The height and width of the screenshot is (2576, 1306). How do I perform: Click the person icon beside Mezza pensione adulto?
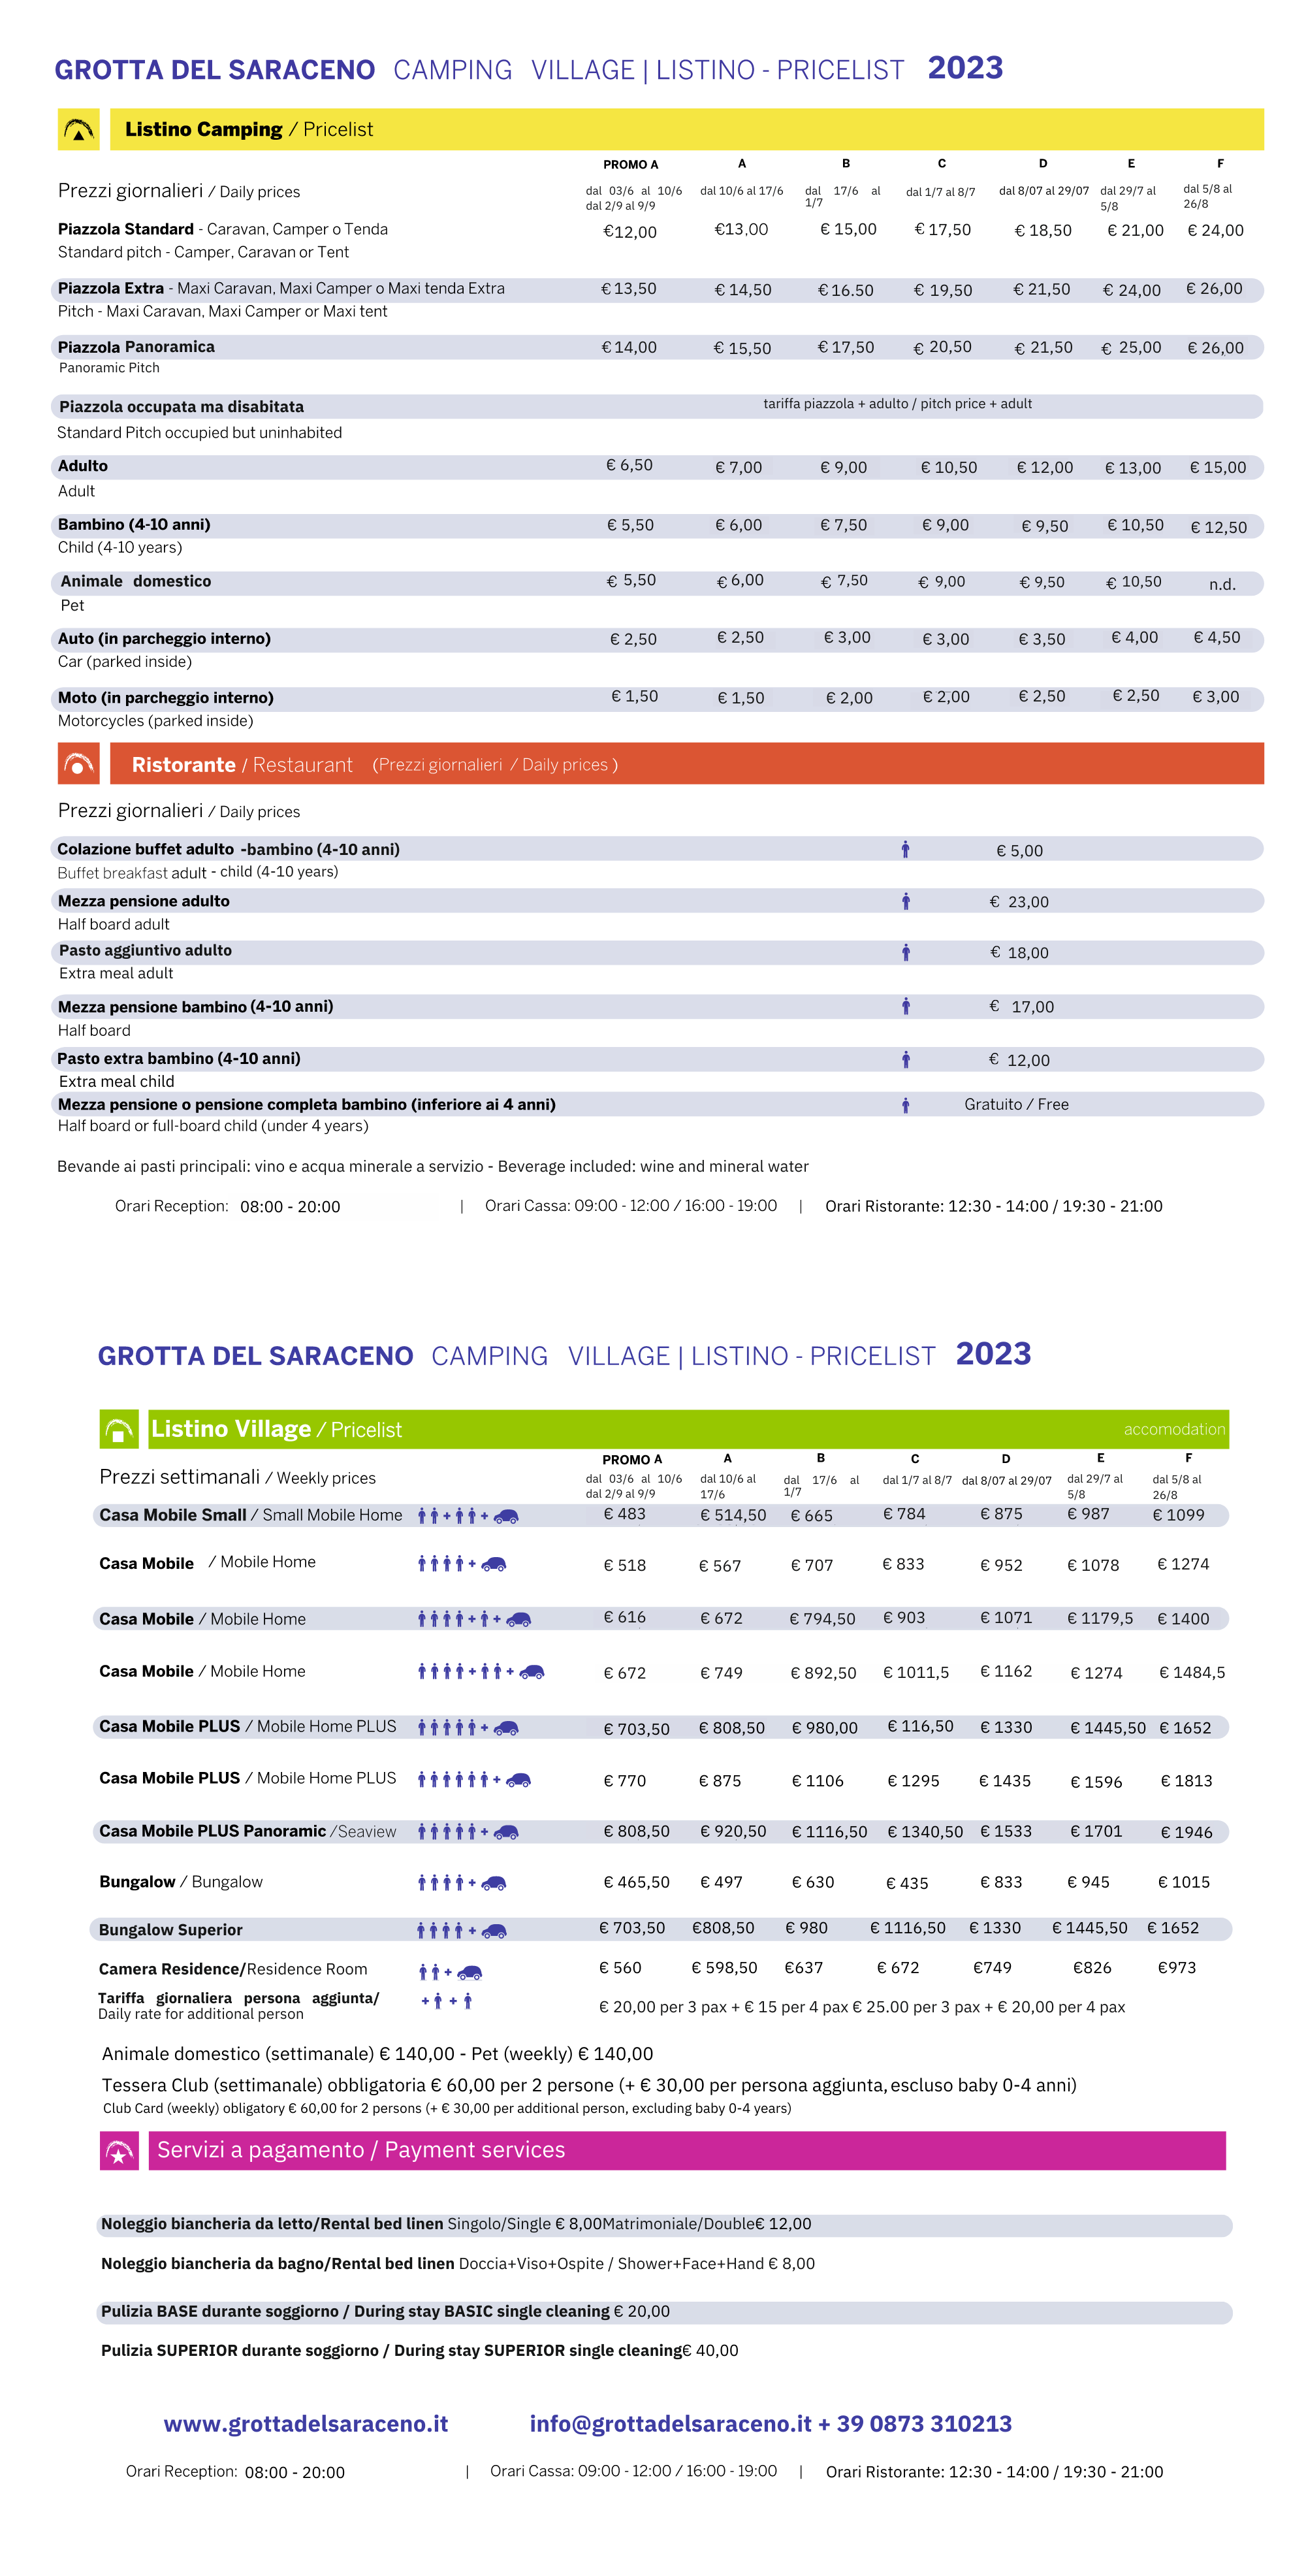[905, 902]
